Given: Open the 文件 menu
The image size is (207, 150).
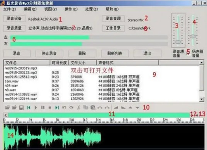Looking at the screenshot, I should 10,9.
